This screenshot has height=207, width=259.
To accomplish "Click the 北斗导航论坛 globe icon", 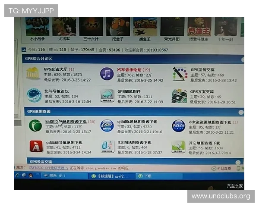I will click(x=34, y=96).
